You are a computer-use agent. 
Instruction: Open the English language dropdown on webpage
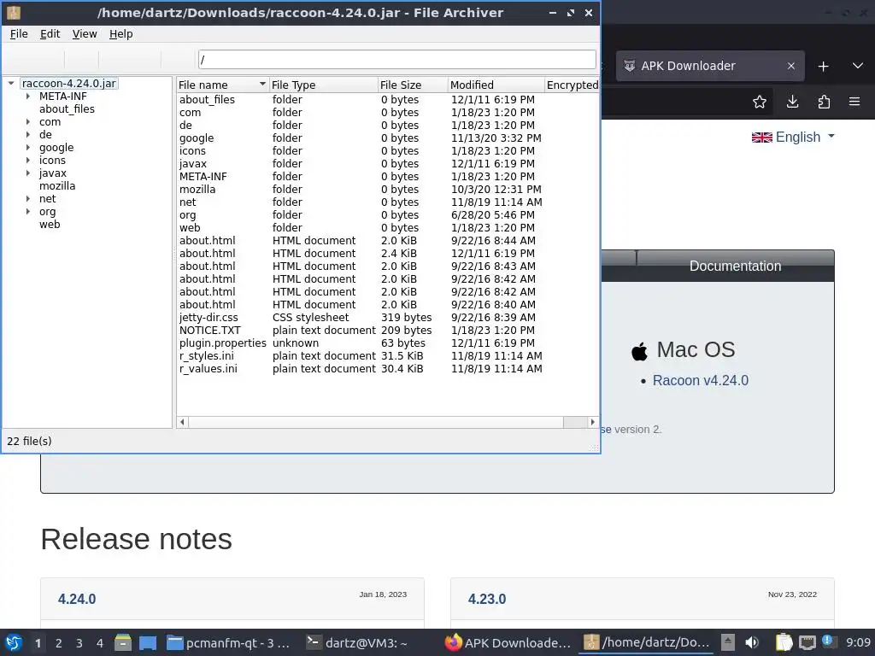tap(793, 137)
